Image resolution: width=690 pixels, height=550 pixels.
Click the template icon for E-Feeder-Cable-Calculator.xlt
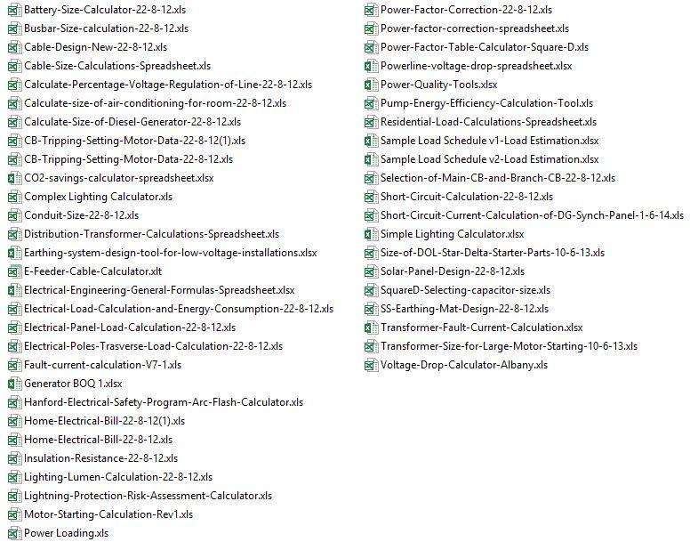coord(14,271)
